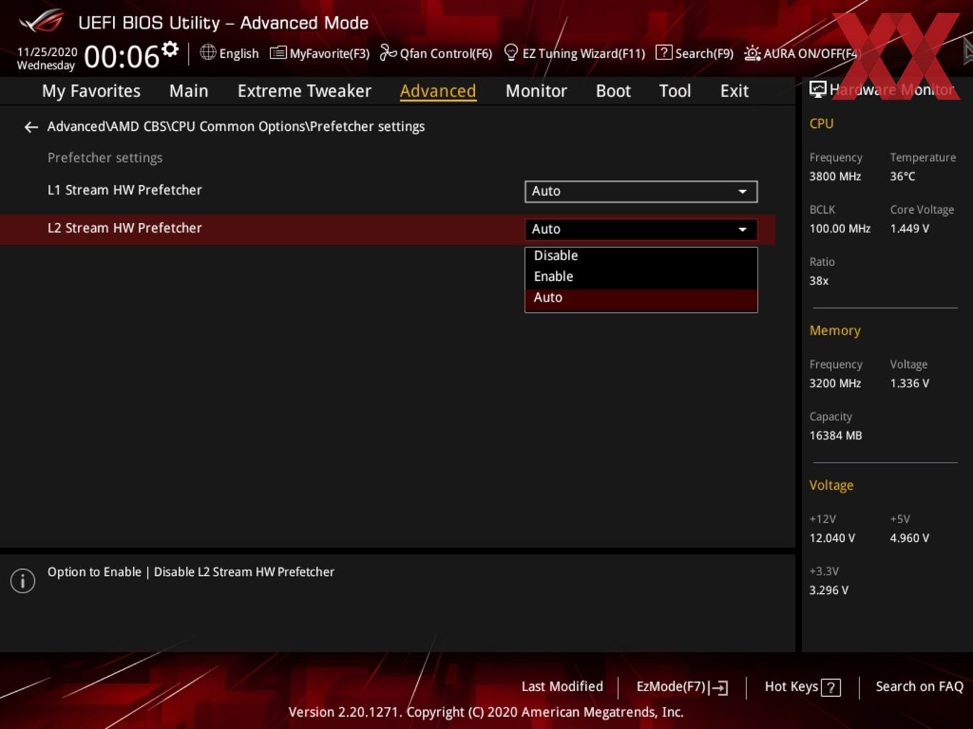973x729 pixels.
Task: Click the 00:06 clock display
Action: [122, 57]
